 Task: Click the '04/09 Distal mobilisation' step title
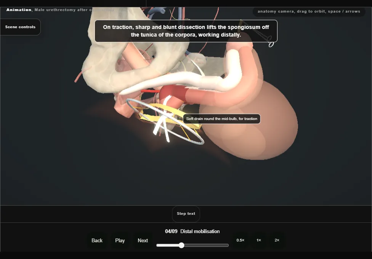[192, 231]
